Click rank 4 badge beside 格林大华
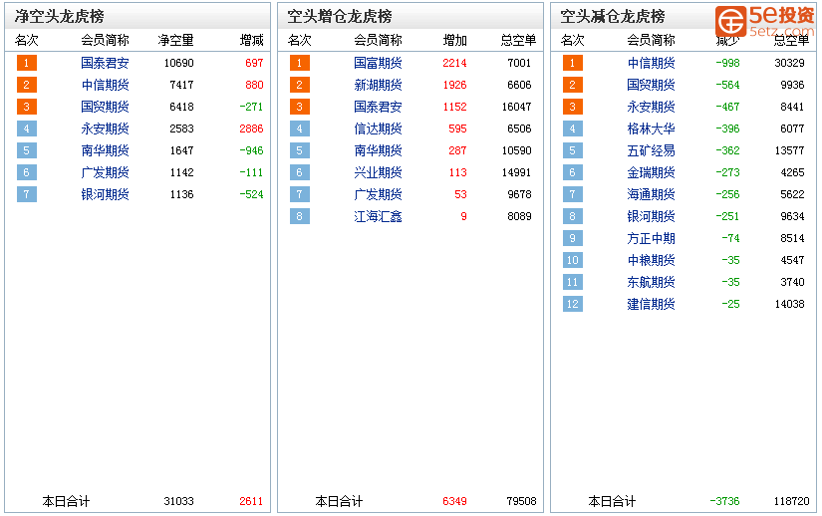Screen dimensions: 822x516 point(573,129)
